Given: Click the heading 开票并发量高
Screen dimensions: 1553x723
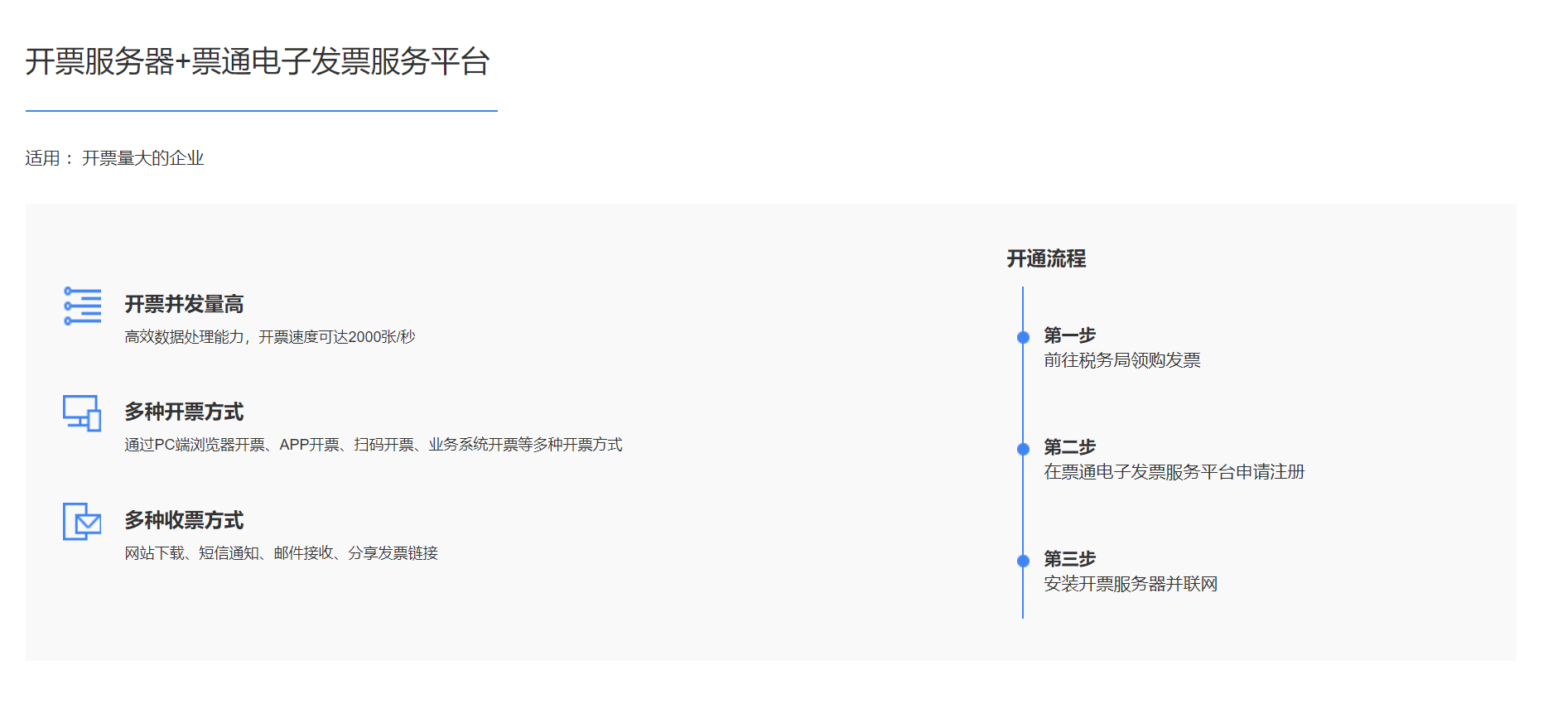Looking at the screenshot, I should (x=184, y=304).
